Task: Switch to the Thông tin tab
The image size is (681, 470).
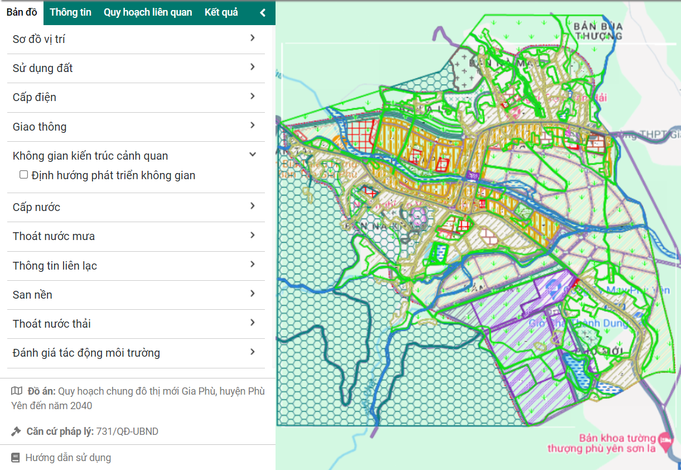Action: [x=70, y=12]
